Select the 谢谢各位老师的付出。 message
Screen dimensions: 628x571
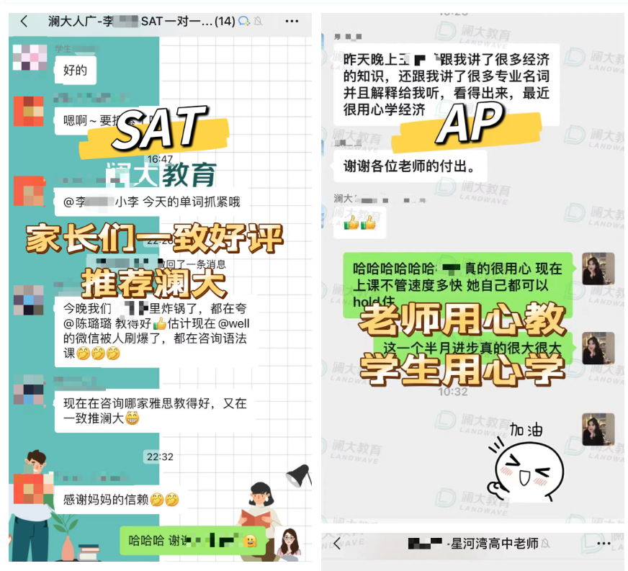[x=410, y=166]
